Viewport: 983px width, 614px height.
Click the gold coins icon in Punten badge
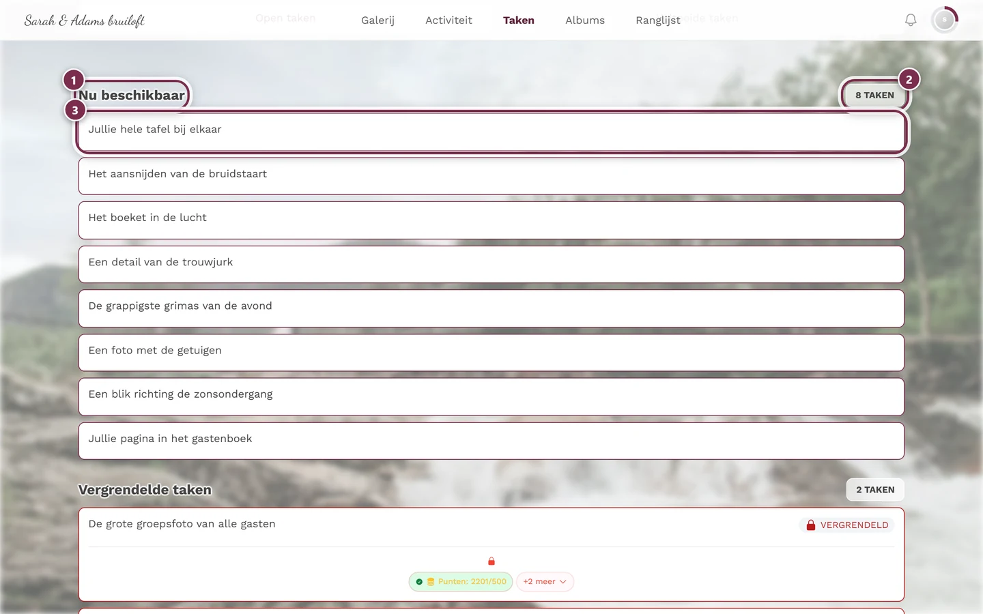[x=431, y=582]
